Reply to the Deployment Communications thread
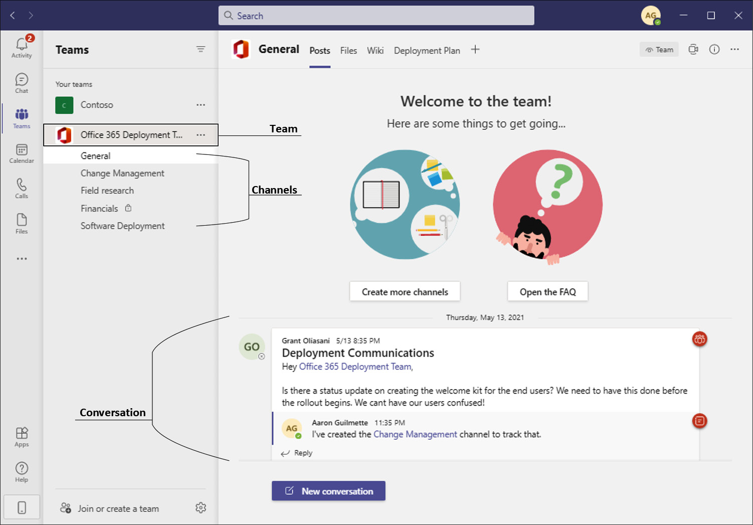This screenshot has height=525, width=753. pos(297,453)
